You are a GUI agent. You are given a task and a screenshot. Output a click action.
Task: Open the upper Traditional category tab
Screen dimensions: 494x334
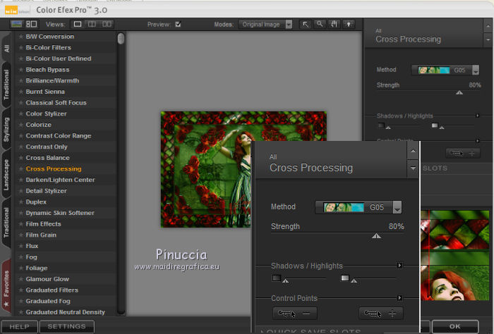click(x=6, y=85)
